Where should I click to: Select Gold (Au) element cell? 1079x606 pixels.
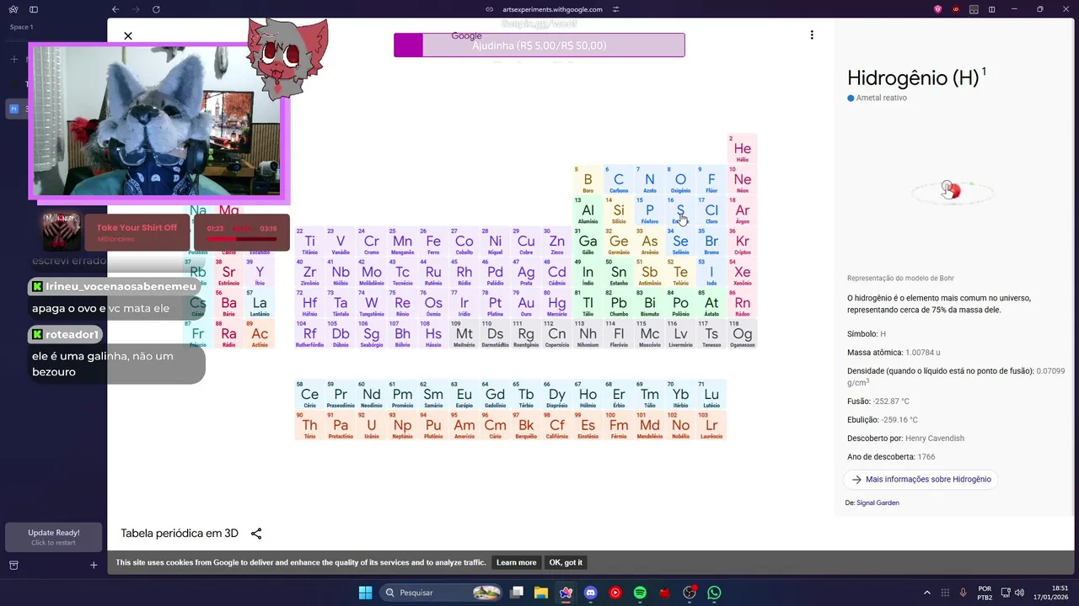point(526,304)
